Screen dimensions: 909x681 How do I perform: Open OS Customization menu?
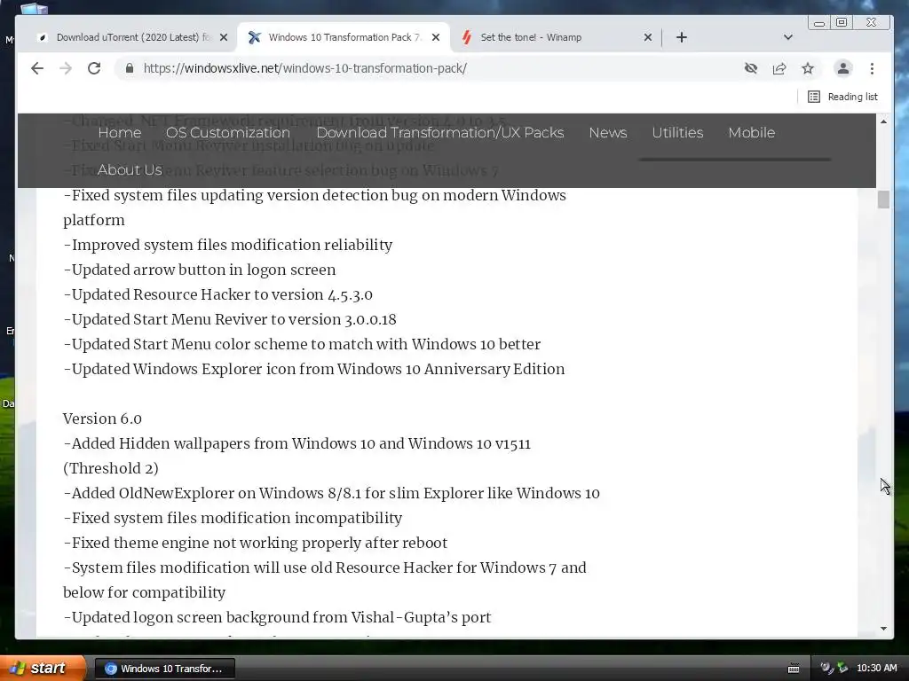click(x=228, y=133)
